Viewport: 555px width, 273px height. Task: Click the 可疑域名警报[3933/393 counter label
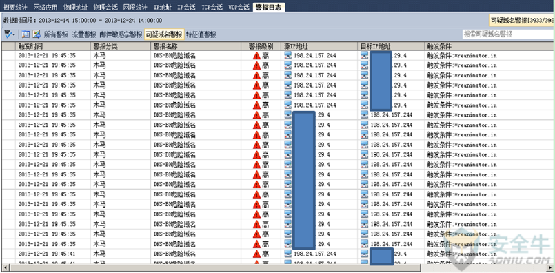click(522, 21)
